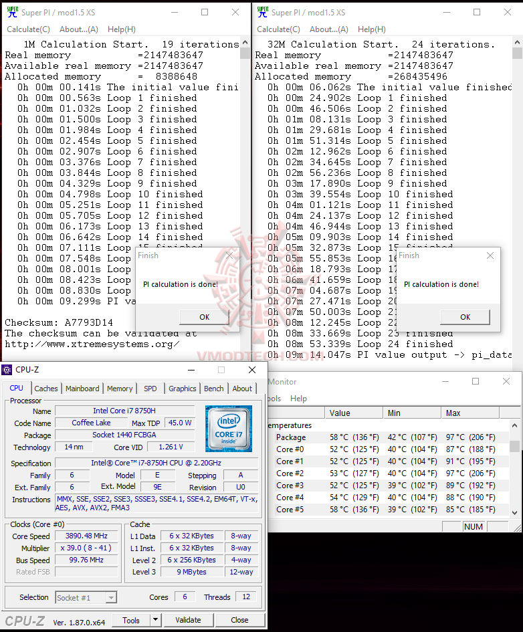Click the Multiplier value x 39.0
This screenshot has height=632, width=523.
click(86, 548)
